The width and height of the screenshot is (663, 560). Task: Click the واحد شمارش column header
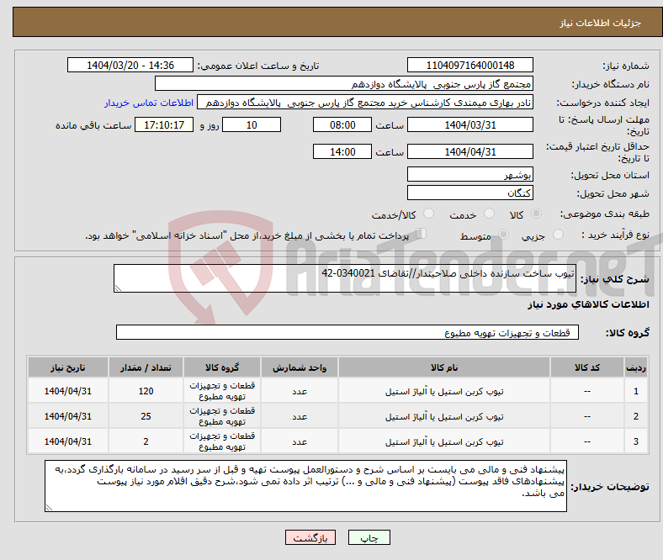300,367
